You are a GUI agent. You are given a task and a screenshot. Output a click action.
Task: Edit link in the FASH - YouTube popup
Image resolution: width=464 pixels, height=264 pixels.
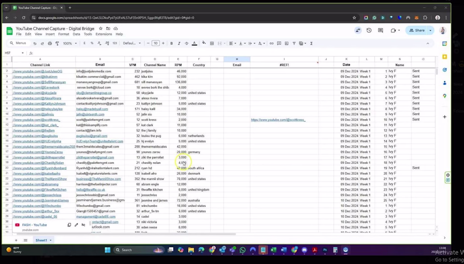(76, 225)
